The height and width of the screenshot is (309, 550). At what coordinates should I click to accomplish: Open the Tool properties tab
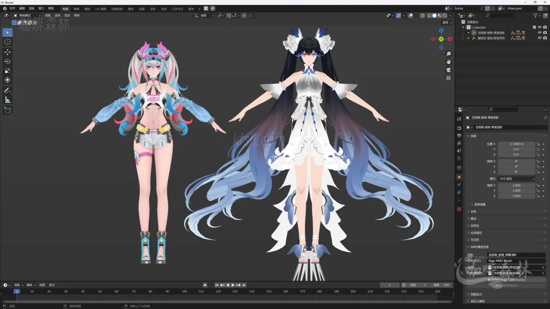pos(459,119)
